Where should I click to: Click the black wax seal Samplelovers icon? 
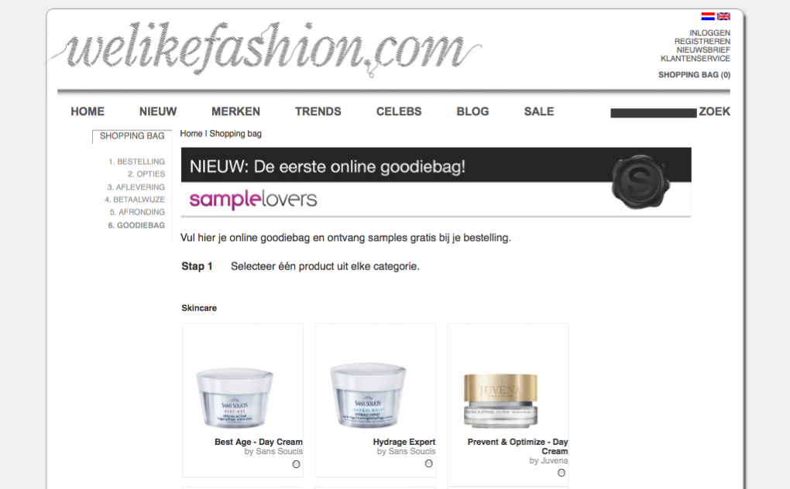(x=641, y=182)
